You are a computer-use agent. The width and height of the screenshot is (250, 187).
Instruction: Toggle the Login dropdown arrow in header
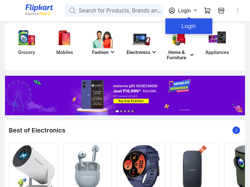[195, 11]
